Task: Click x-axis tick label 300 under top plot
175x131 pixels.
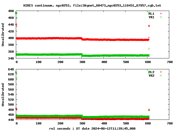Action: (x=82, y=62)
